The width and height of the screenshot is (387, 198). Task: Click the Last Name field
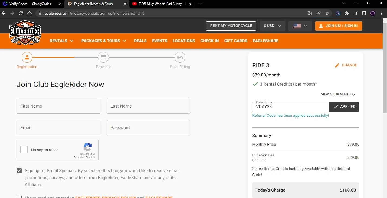(148, 106)
